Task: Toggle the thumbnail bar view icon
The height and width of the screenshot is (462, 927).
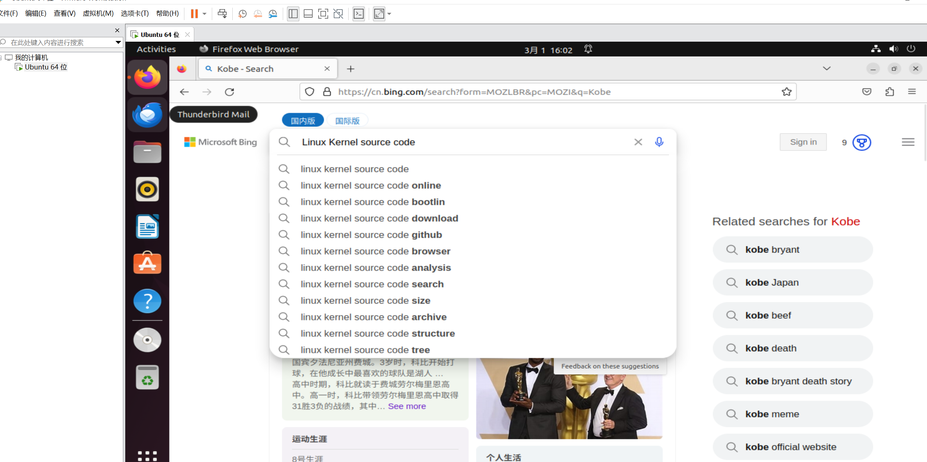Action: pyautogui.click(x=308, y=14)
